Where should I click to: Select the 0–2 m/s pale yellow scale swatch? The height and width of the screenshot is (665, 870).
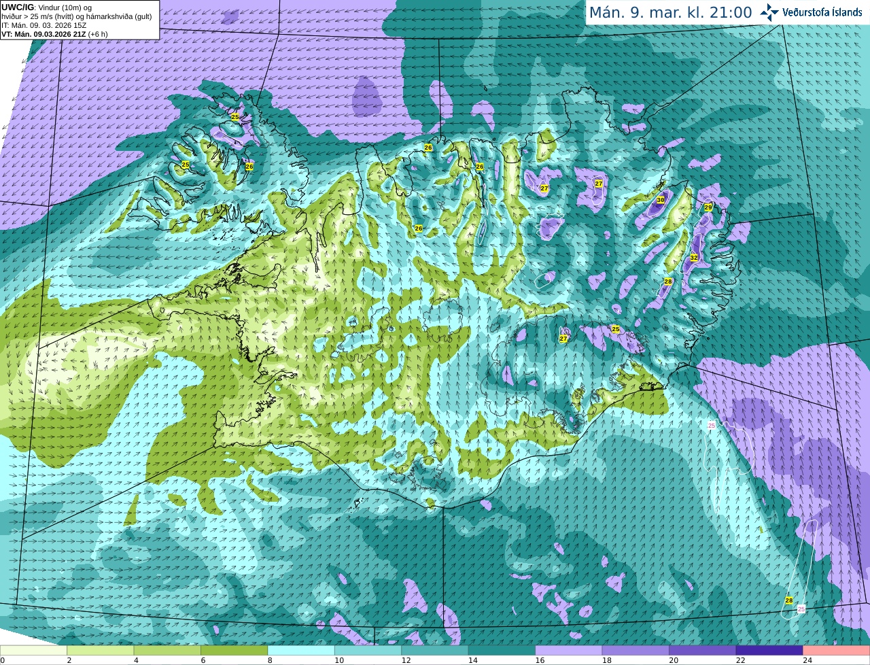pos(33,650)
